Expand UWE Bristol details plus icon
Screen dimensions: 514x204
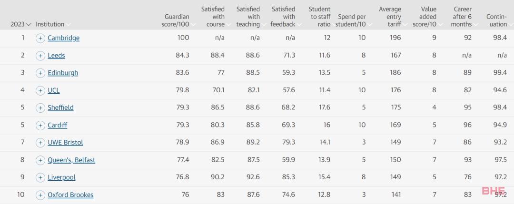[40, 143]
